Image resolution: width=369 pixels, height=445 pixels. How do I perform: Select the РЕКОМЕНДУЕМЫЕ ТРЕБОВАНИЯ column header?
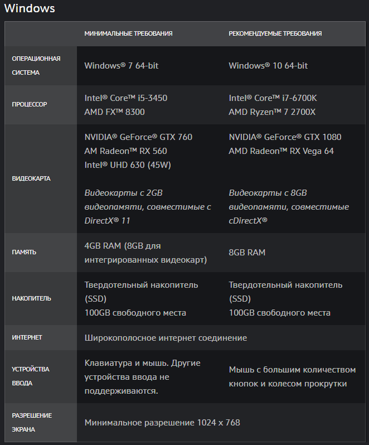(275, 34)
